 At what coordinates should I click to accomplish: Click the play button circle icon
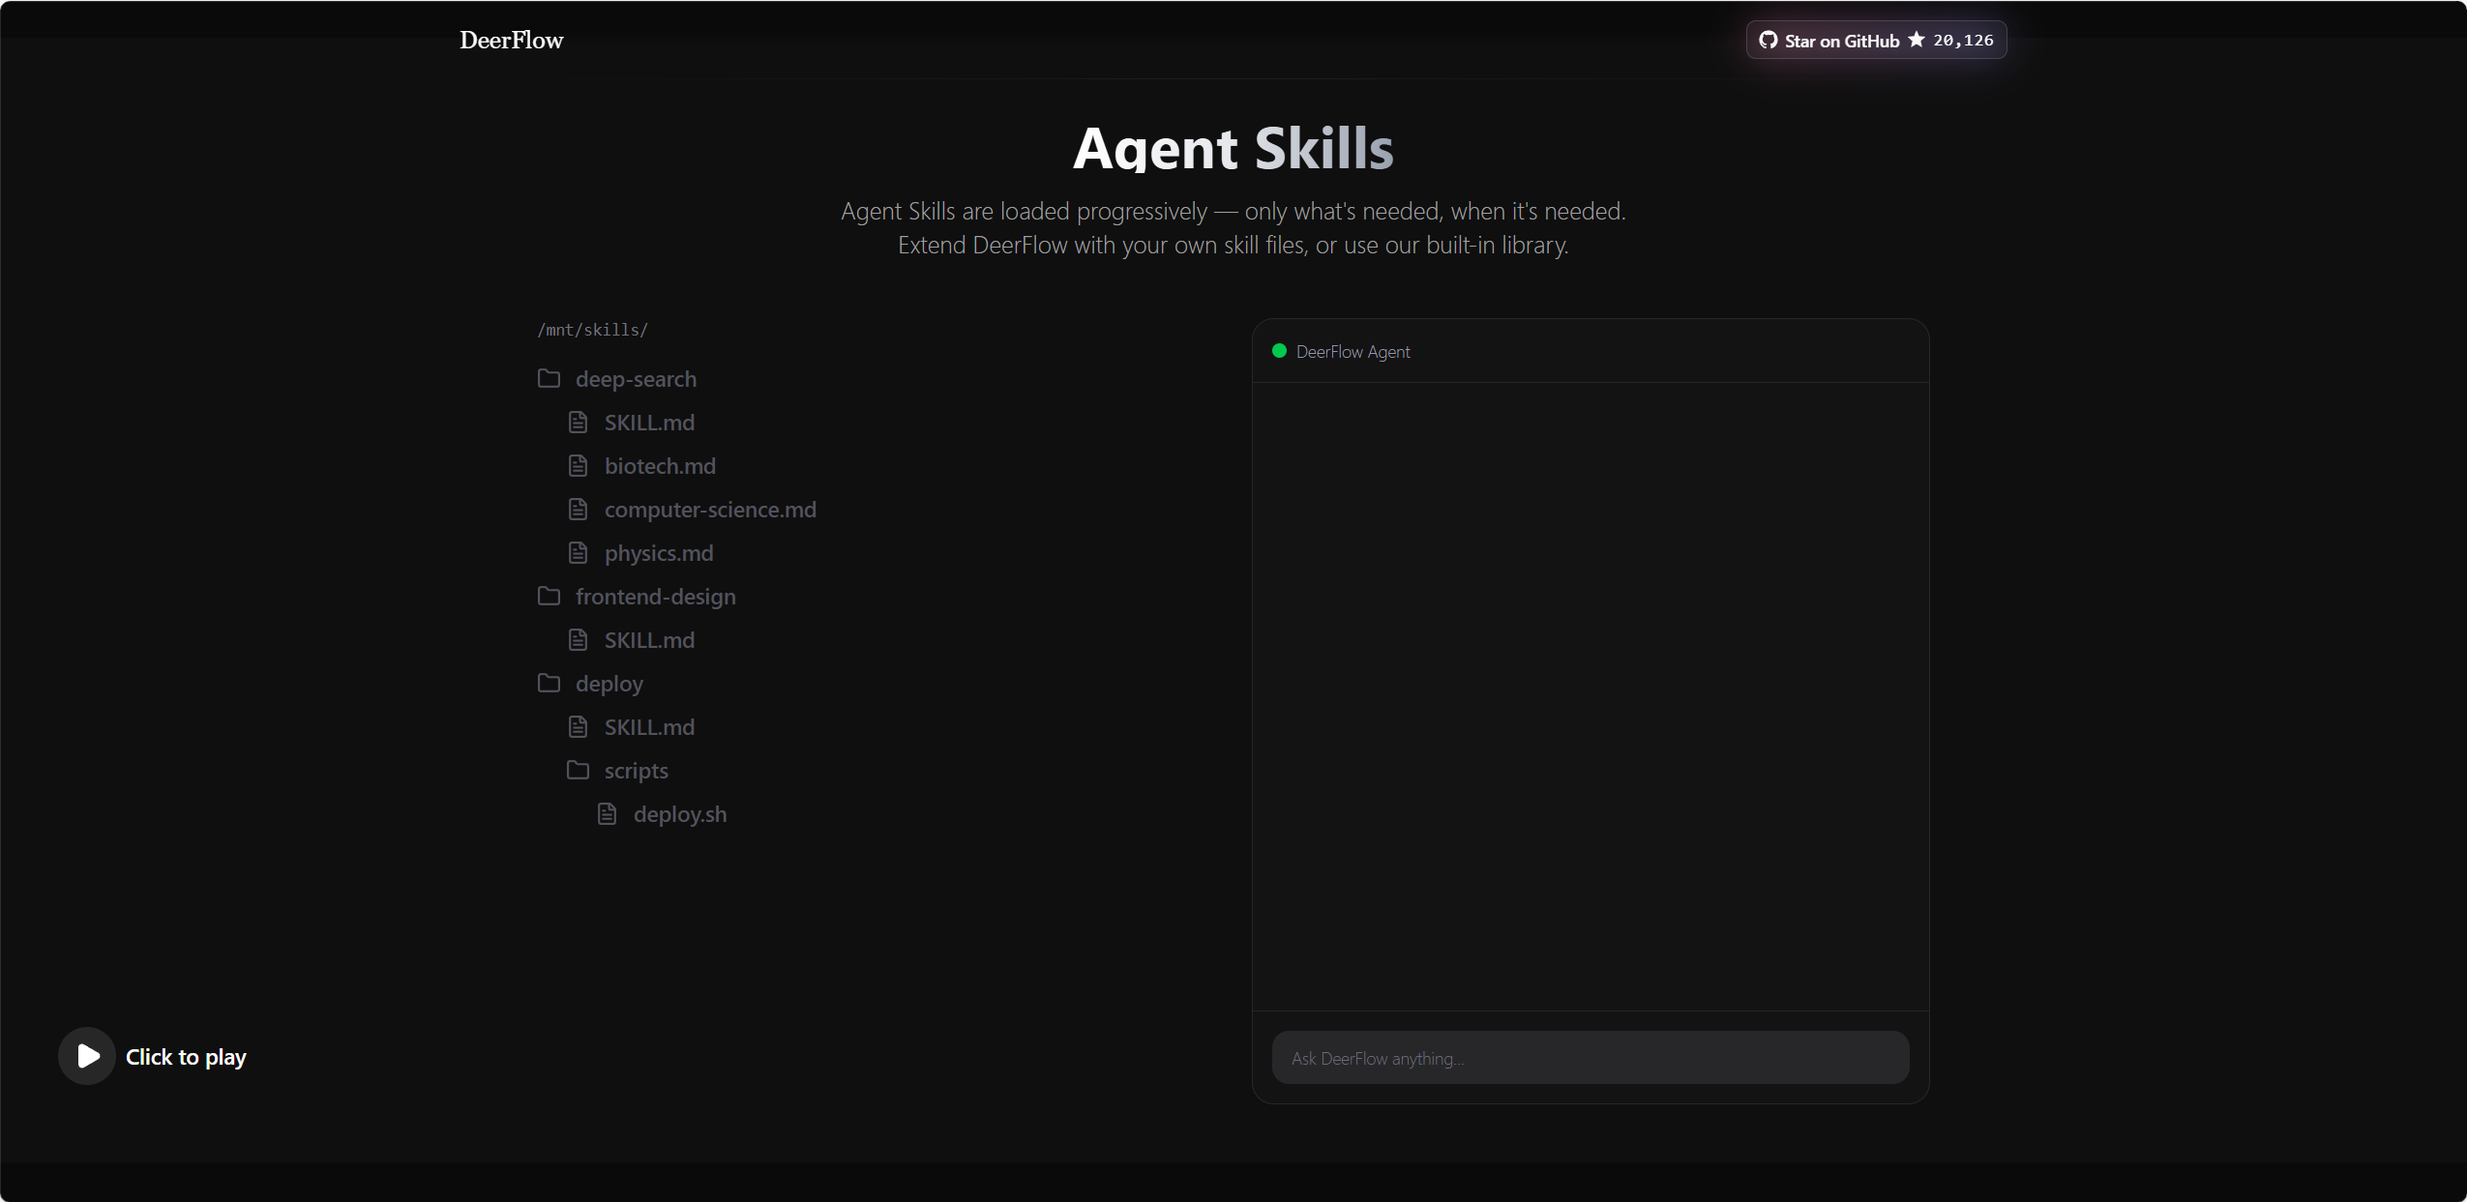[87, 1056]
